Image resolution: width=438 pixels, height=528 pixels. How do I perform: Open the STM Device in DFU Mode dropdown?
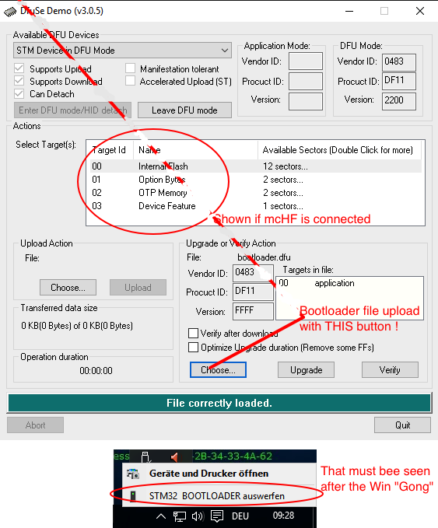click(122, 51)
